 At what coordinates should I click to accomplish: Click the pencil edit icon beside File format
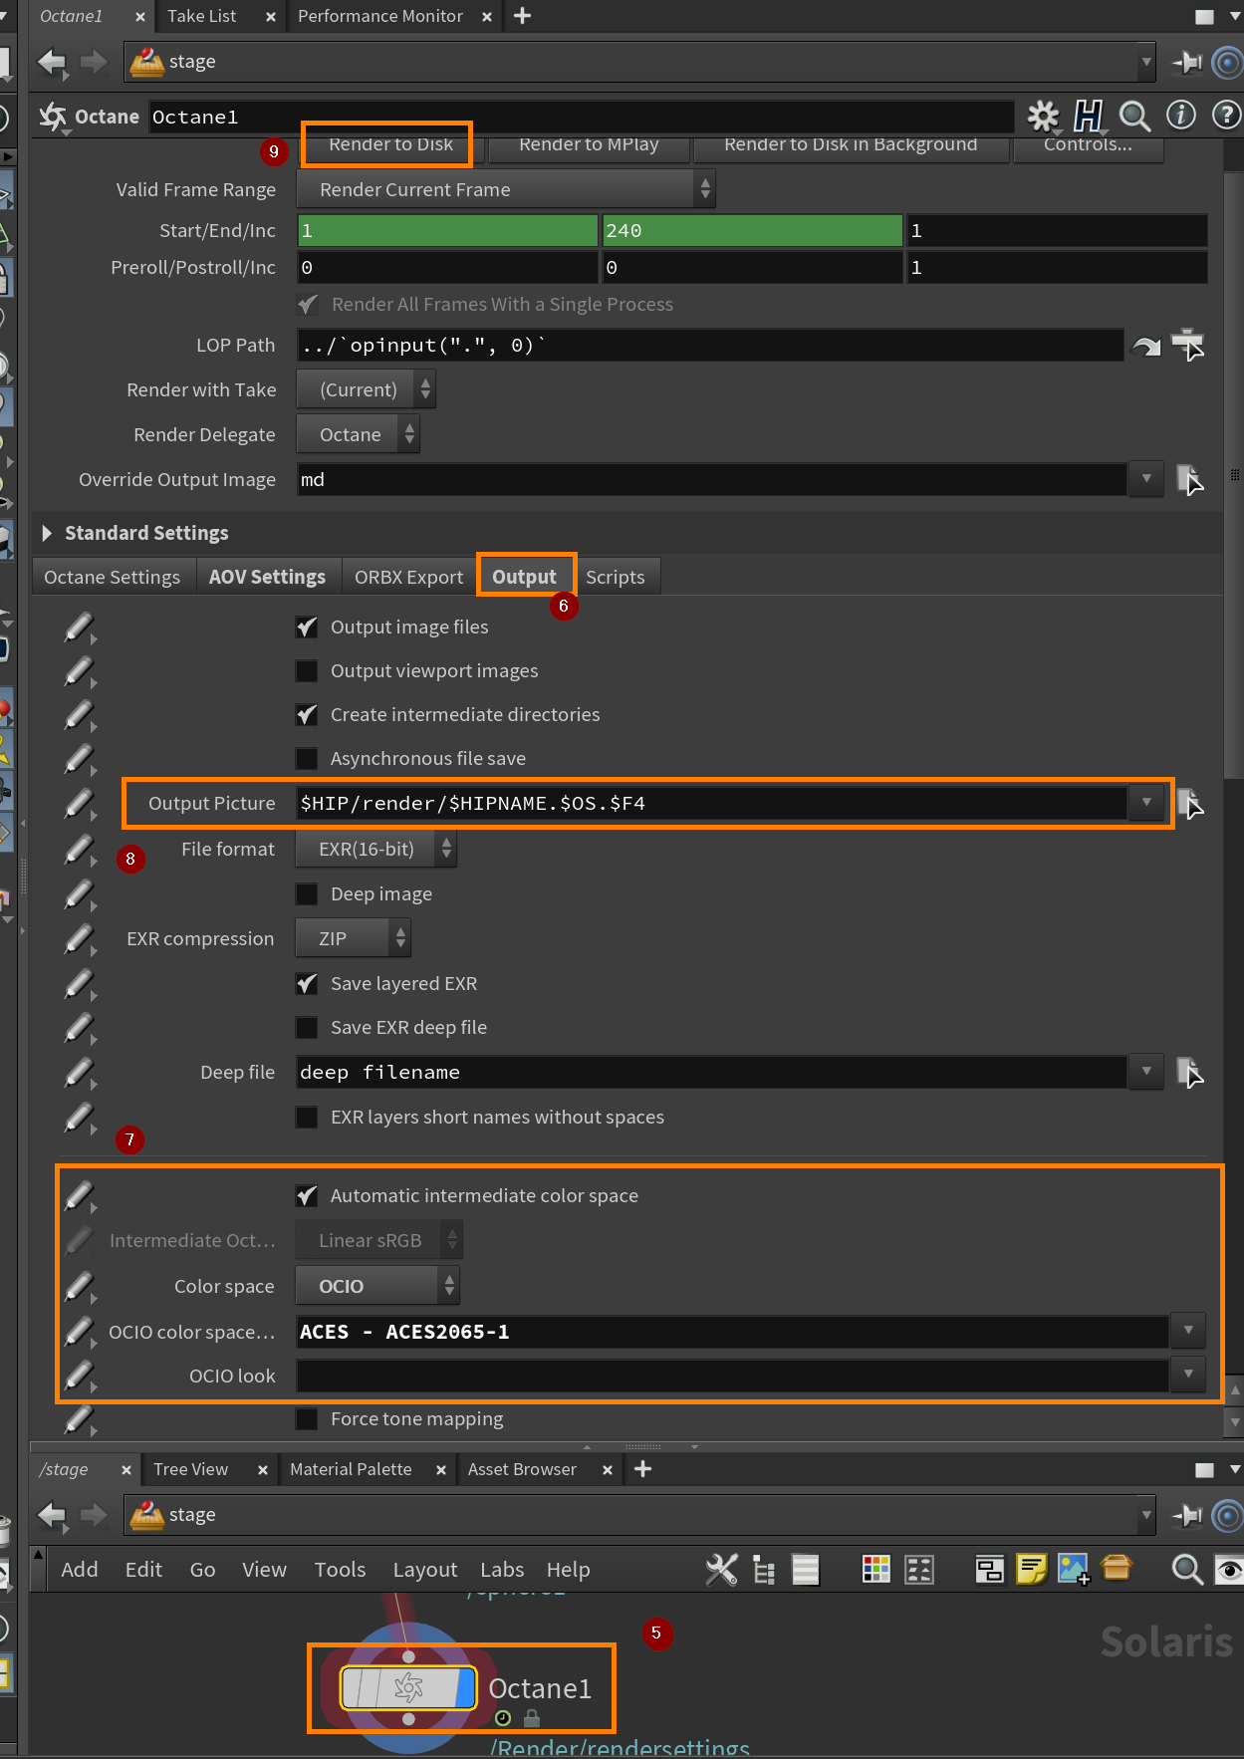[80, 851]
